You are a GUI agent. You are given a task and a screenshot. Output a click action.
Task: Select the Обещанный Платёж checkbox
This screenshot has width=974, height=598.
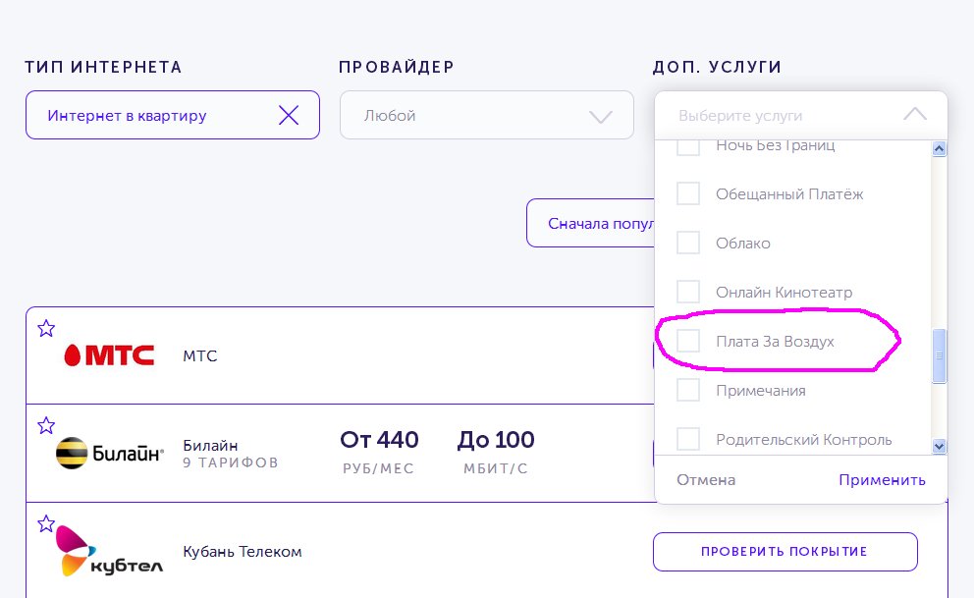pos(688,193)
